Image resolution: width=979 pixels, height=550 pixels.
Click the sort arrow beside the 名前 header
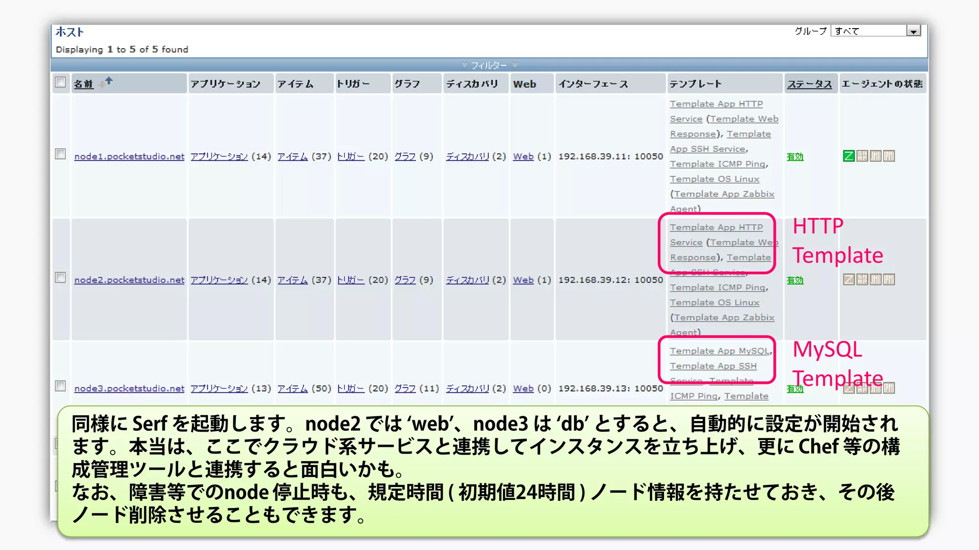[106, 83]
